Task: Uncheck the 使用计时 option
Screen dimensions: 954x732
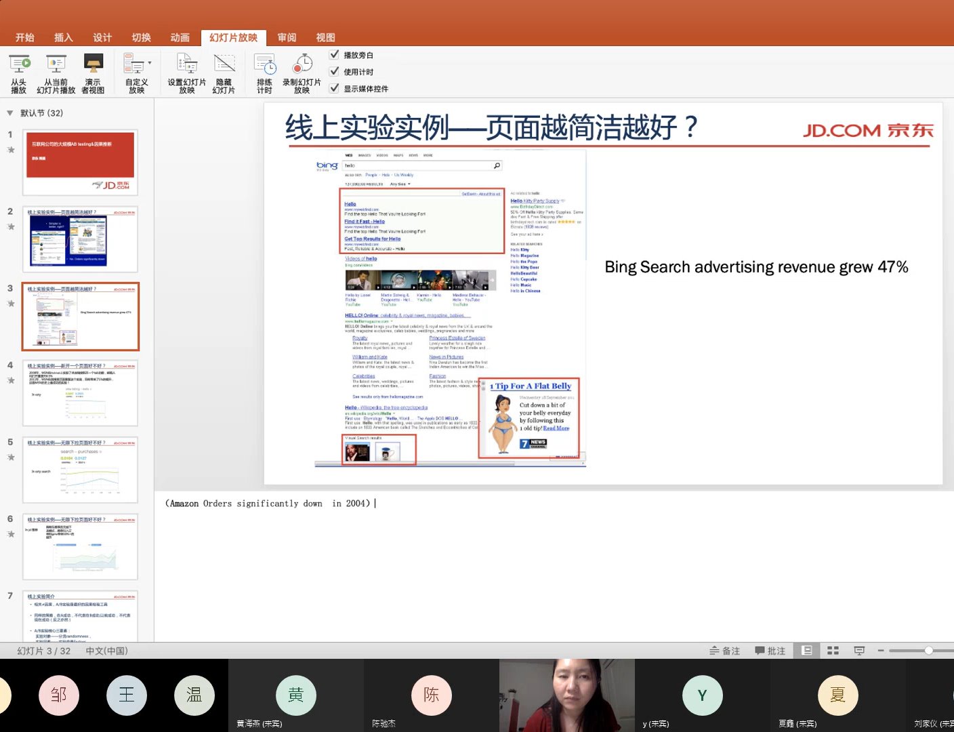Action: click(335, 71)
